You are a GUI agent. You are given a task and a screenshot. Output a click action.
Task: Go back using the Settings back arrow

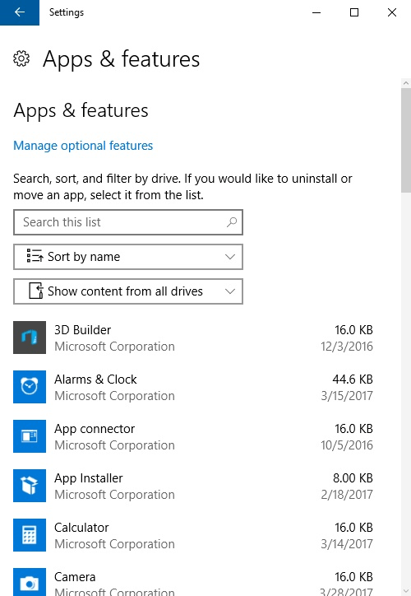coord(20,12)
